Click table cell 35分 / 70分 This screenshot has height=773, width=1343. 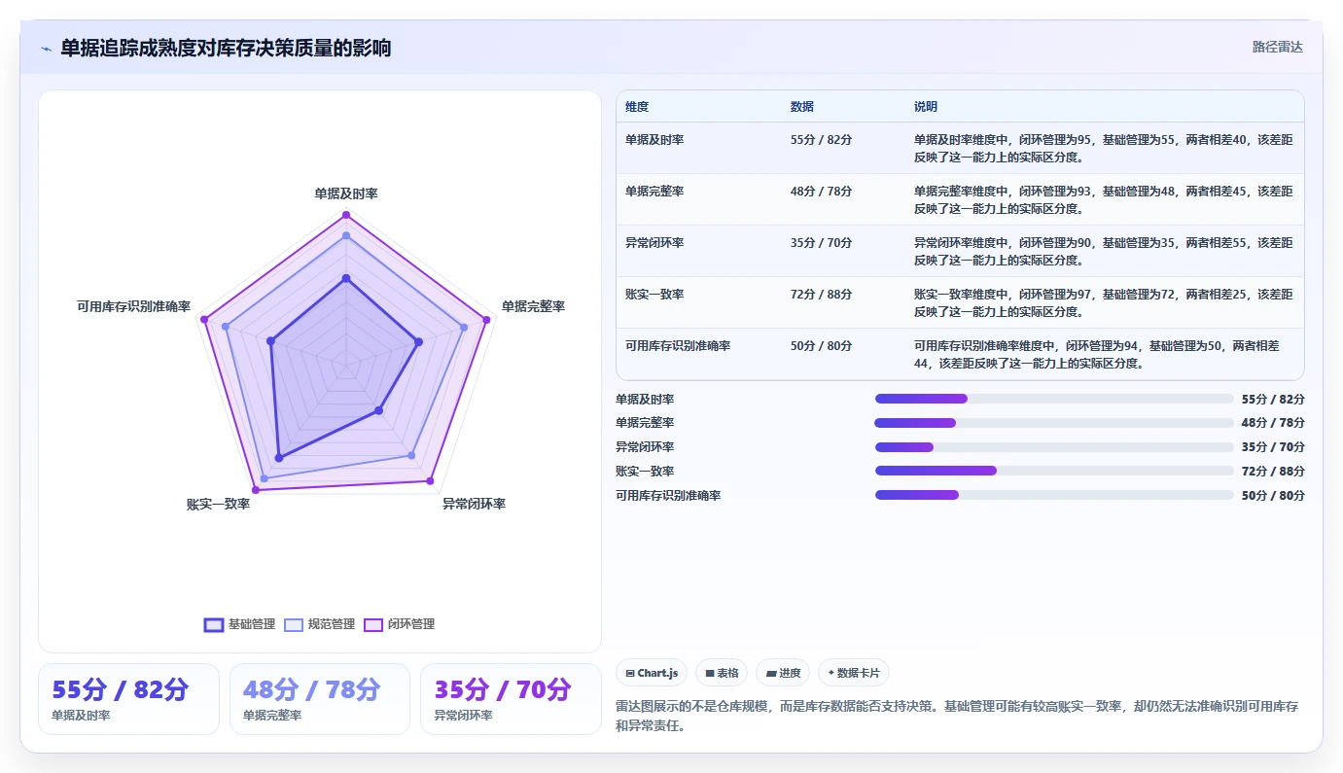822,243
